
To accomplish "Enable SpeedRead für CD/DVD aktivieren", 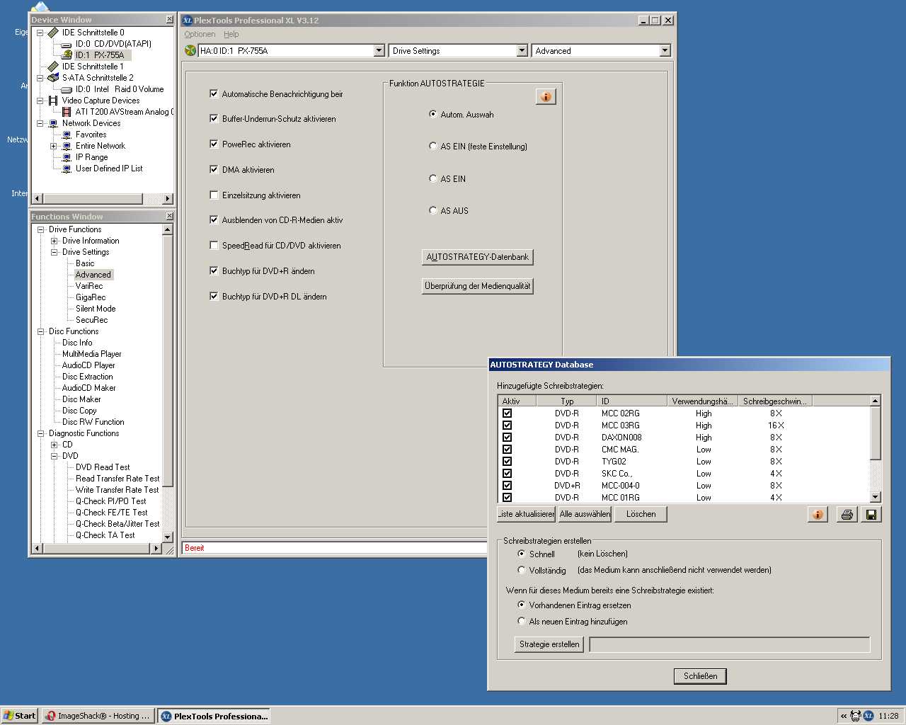I will (214, 246).
